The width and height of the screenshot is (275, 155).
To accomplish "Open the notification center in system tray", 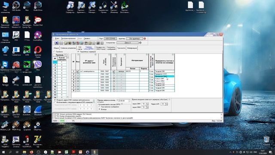I will [270, 152].
